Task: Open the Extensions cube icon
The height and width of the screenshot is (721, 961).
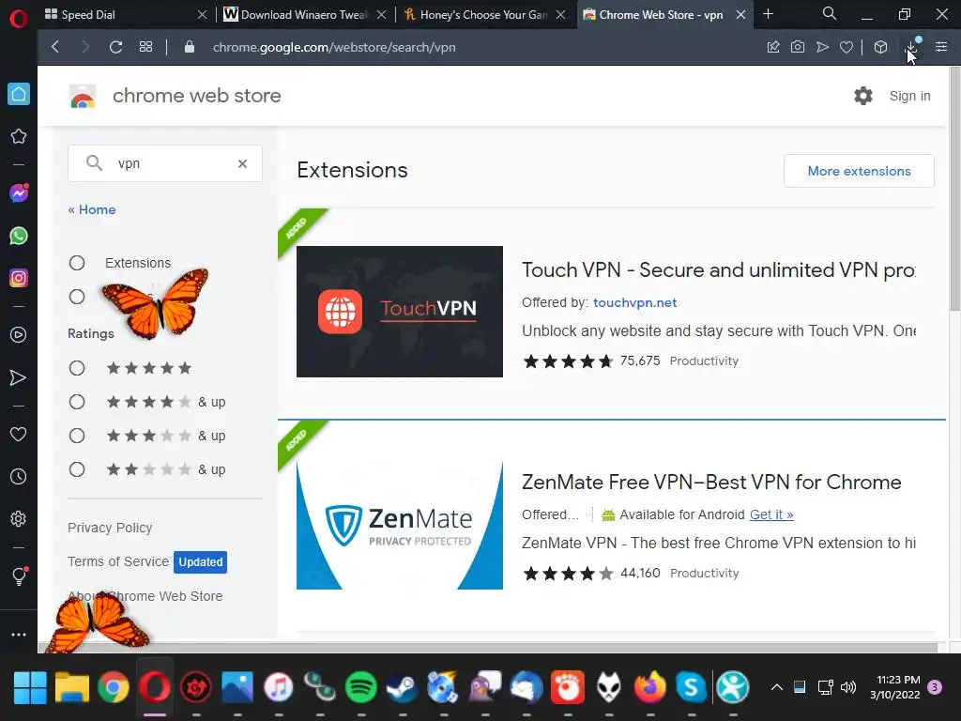Action: (x=880, y=47)
